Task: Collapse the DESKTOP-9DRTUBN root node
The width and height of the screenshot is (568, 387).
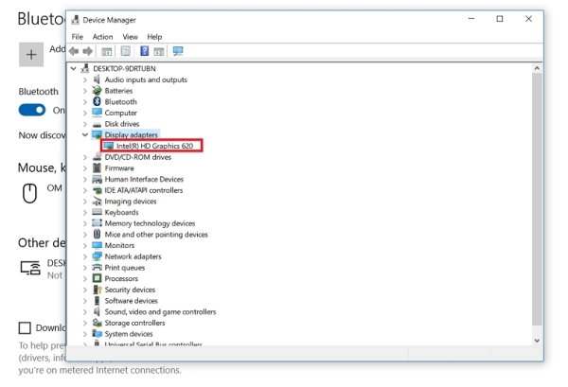Action: click(x=73, y=68)
